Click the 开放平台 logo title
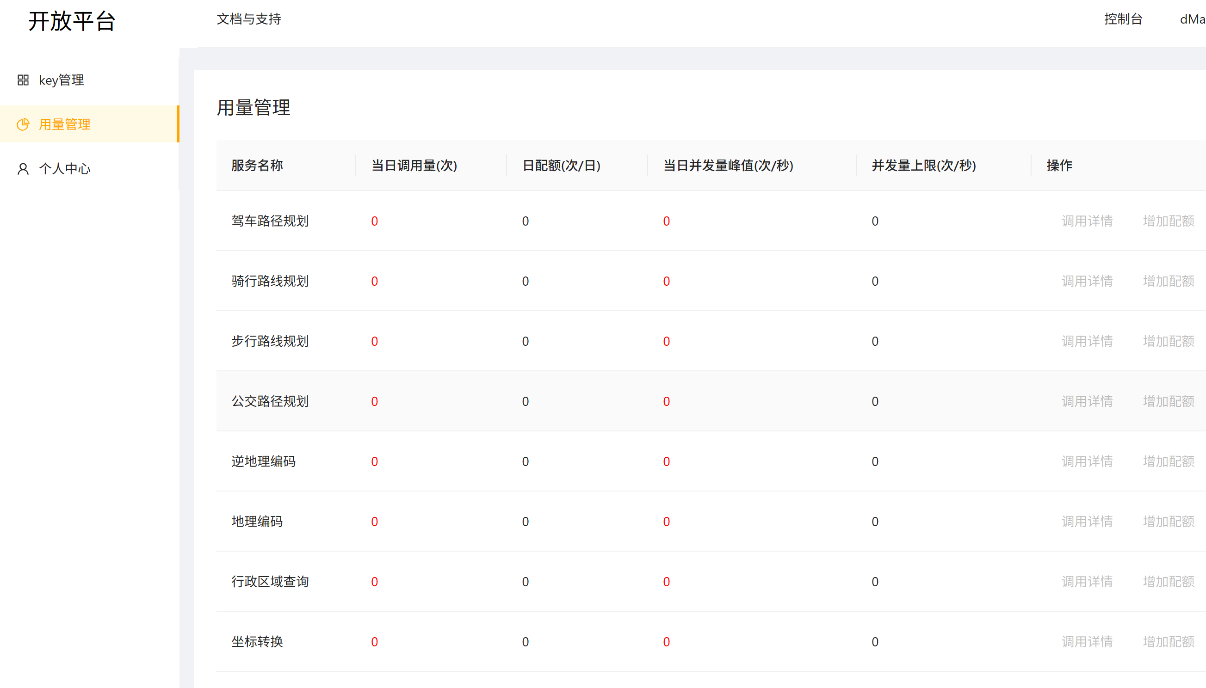The image size is (1206, 688). [72, 21]
